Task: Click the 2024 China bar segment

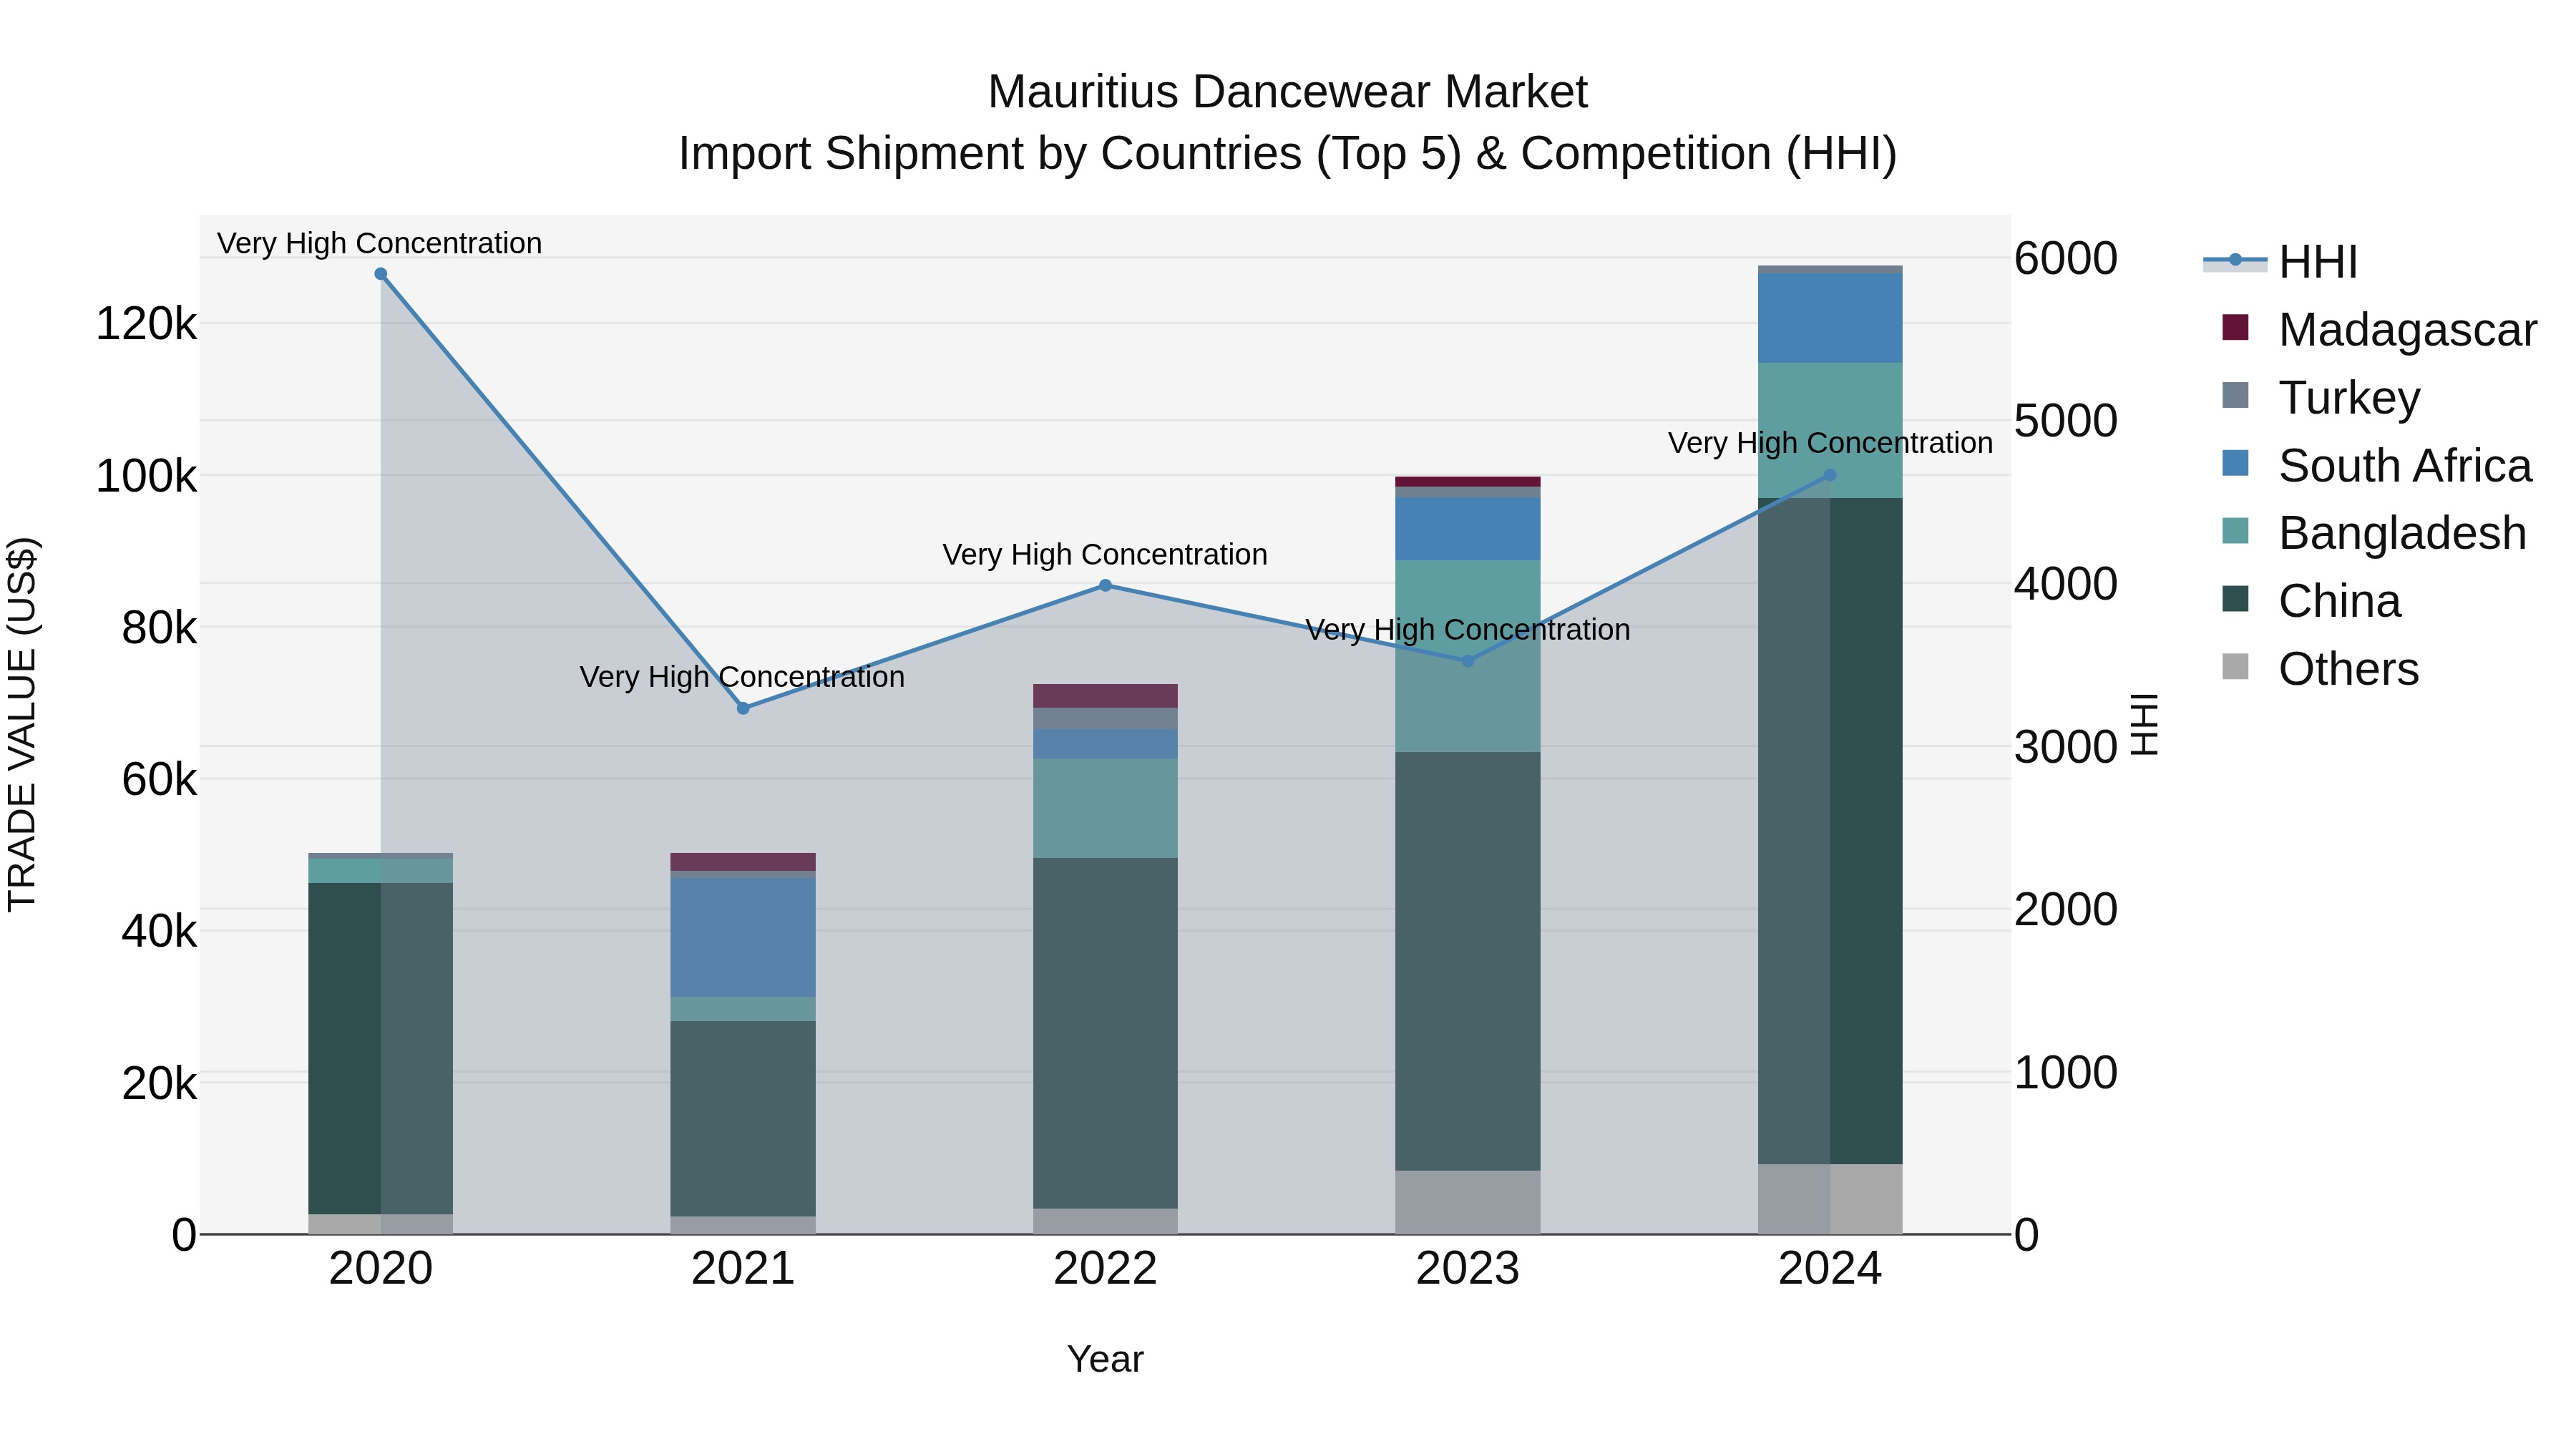Action: coord(1830,831)
